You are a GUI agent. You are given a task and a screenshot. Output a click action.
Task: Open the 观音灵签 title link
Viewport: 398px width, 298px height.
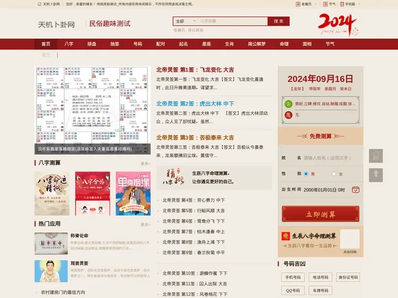point(79,263)
